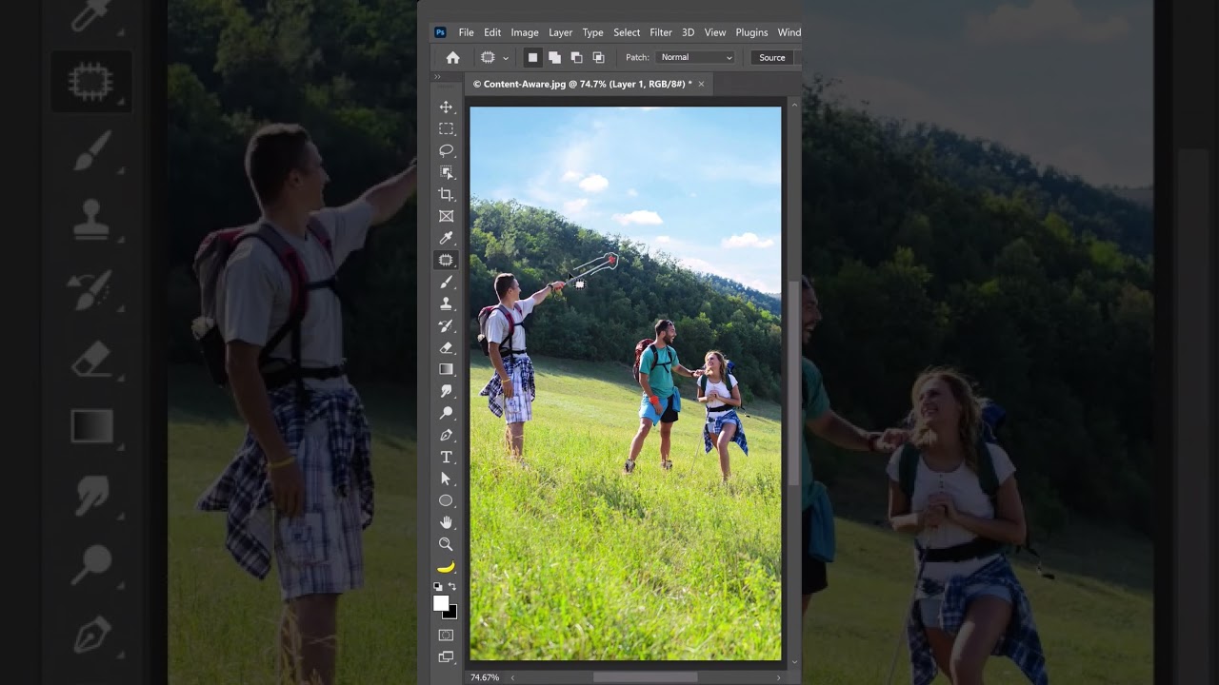Select the Smudge tool

click(446, 391)
